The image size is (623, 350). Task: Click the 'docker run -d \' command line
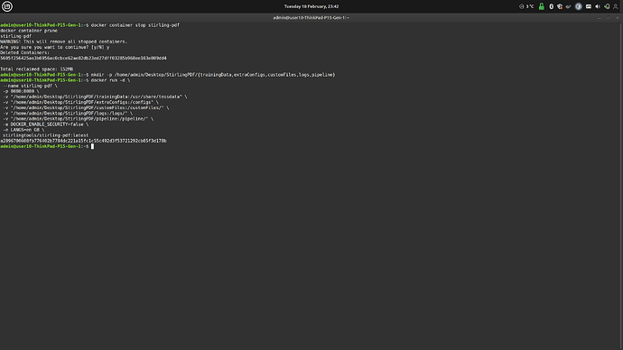point(110,80)
